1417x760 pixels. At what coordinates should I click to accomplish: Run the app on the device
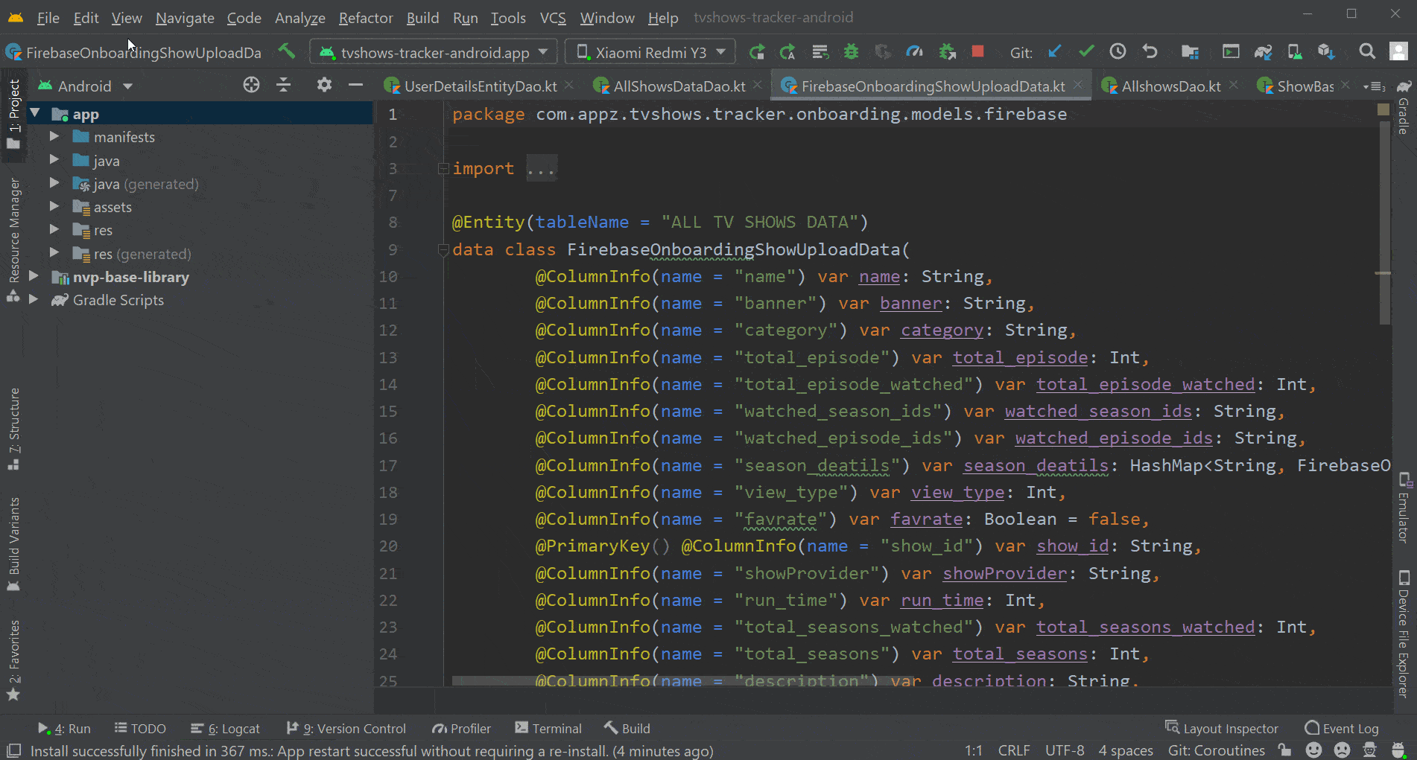(757, 51)
